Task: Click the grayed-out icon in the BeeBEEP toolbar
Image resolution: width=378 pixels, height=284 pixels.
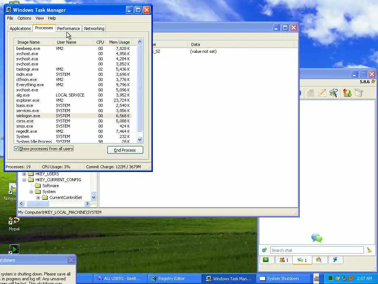Action: 311,93
